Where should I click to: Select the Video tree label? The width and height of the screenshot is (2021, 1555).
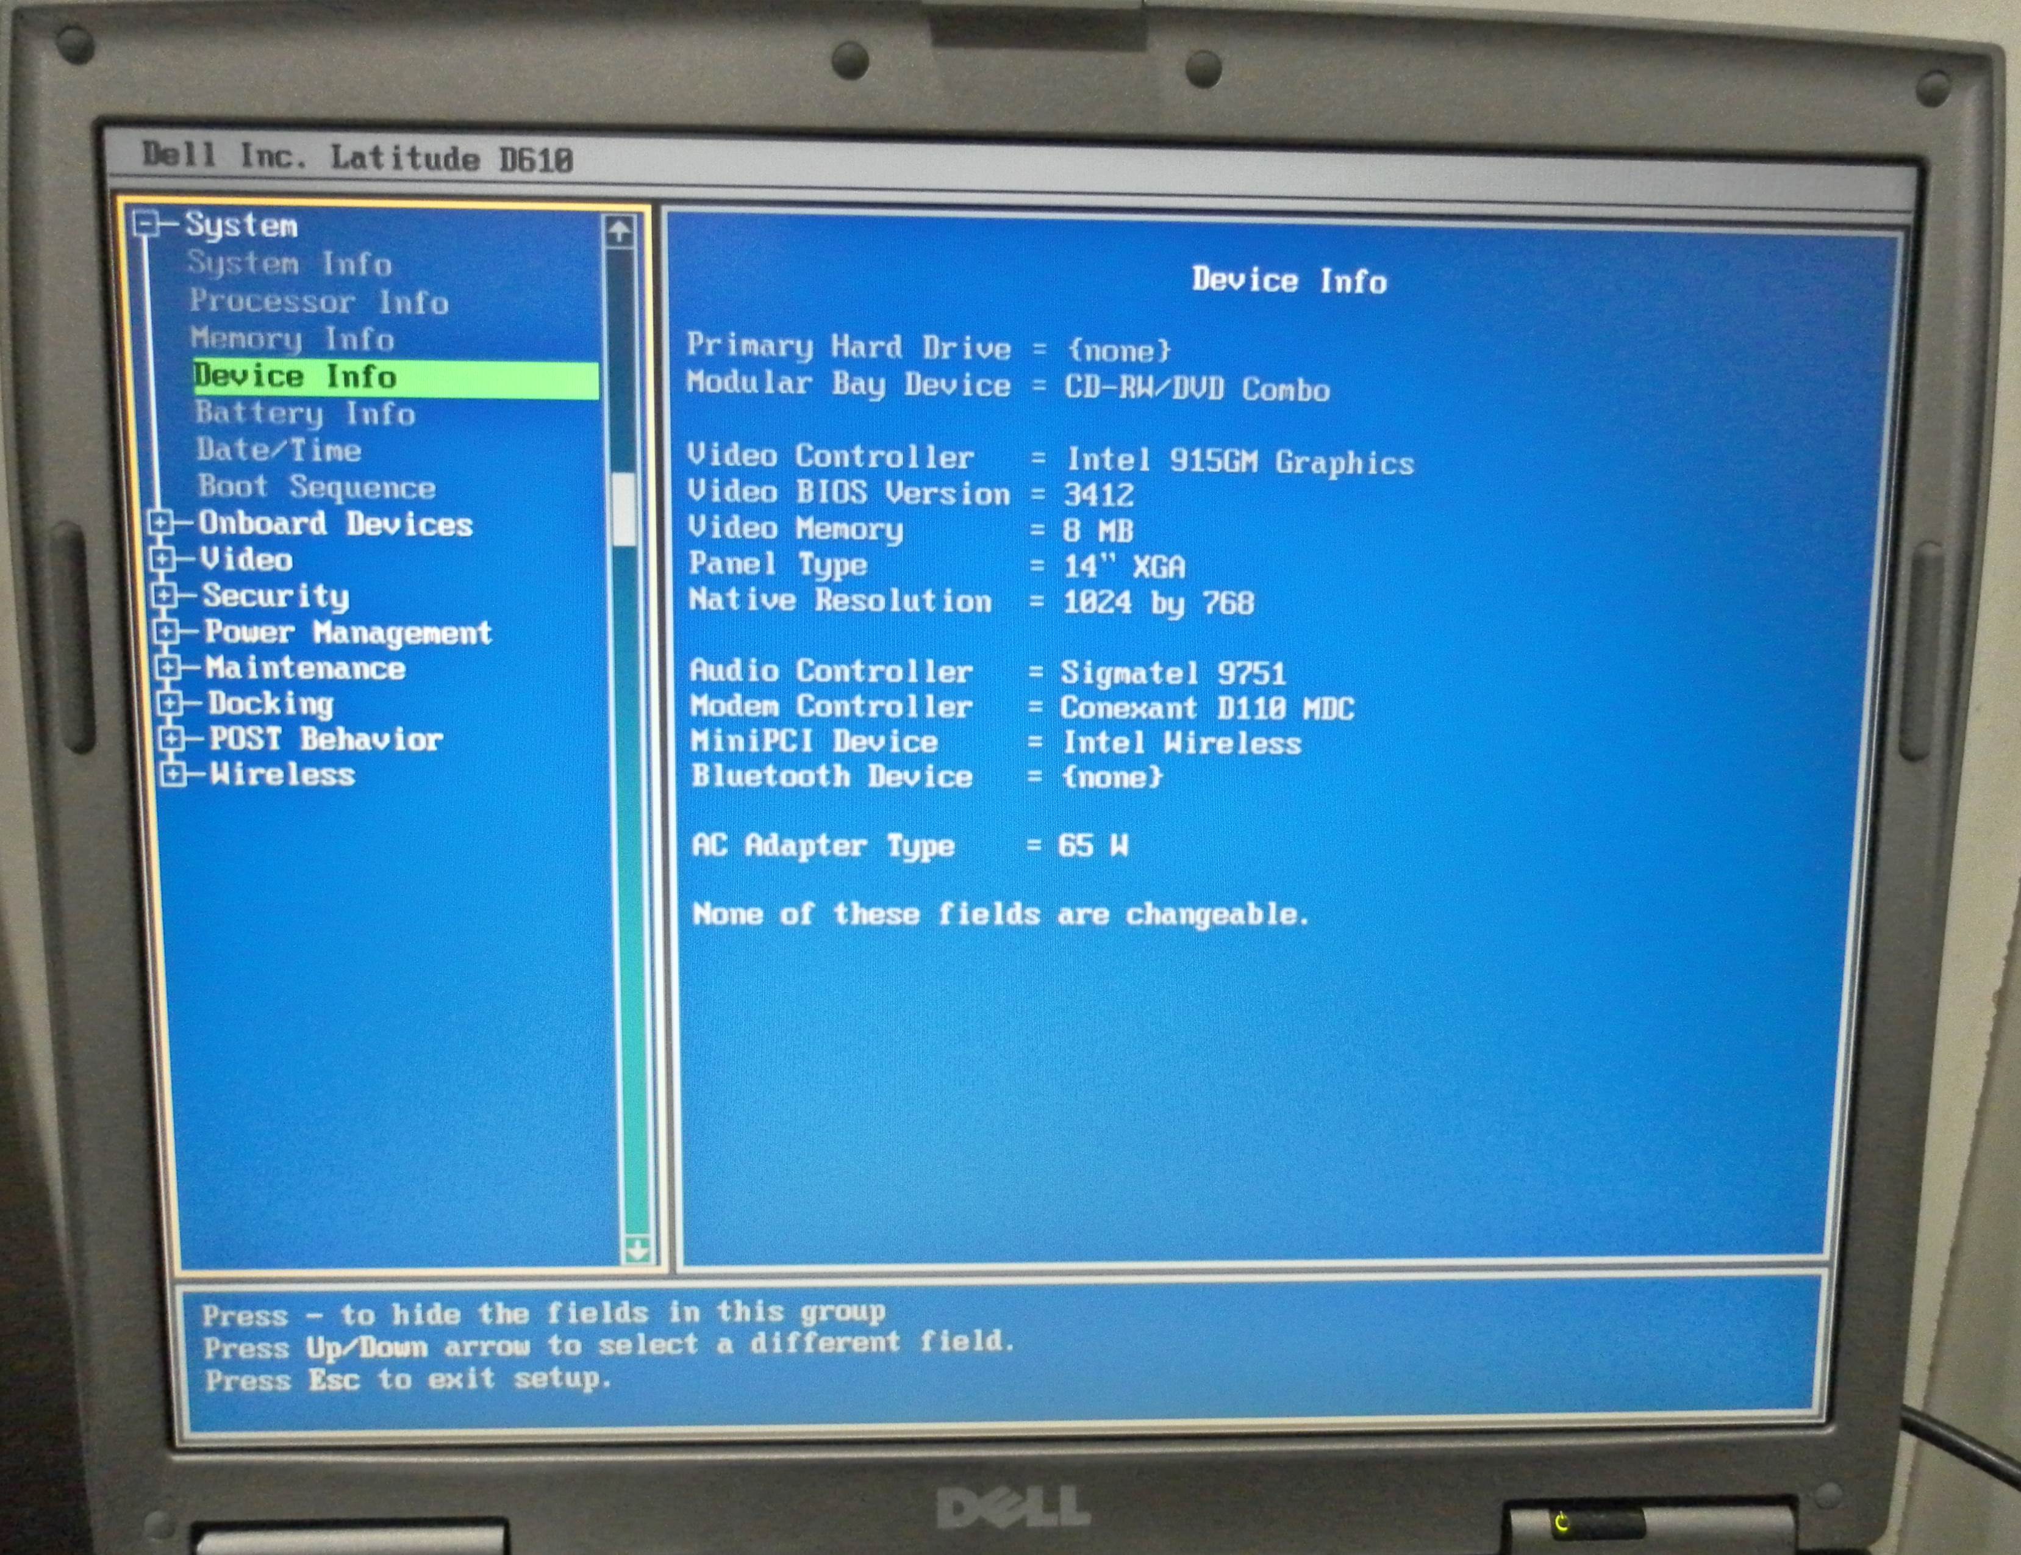[246, 560]
